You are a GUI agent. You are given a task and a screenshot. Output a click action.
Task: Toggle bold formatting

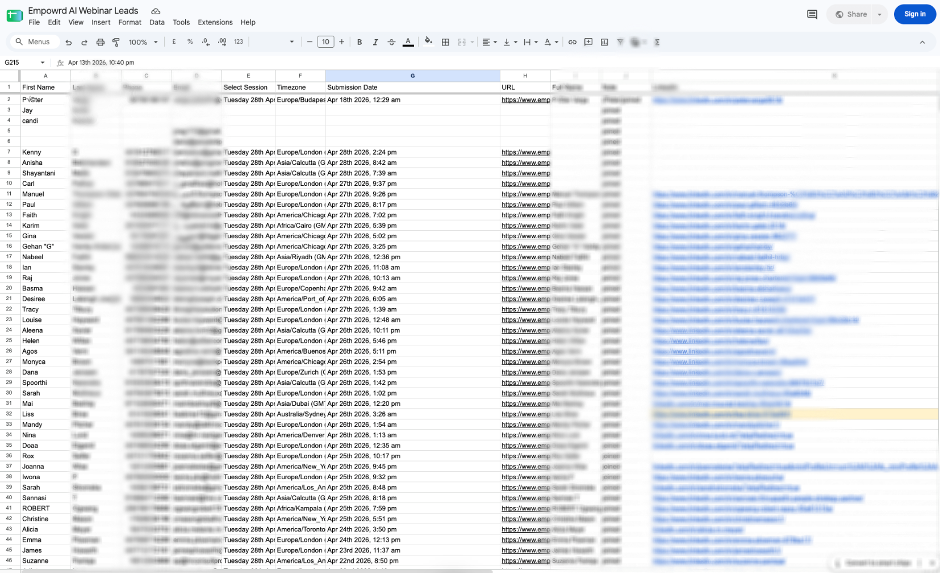pyautogui.click(x=360, y=42)
